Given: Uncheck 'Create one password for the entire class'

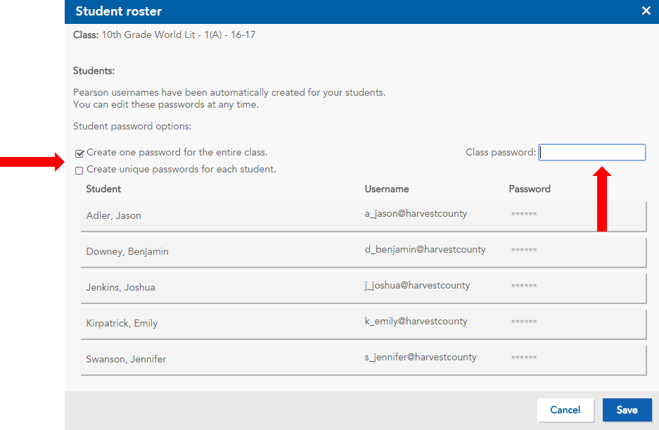Looking at the screenshot, I should 79,153.
